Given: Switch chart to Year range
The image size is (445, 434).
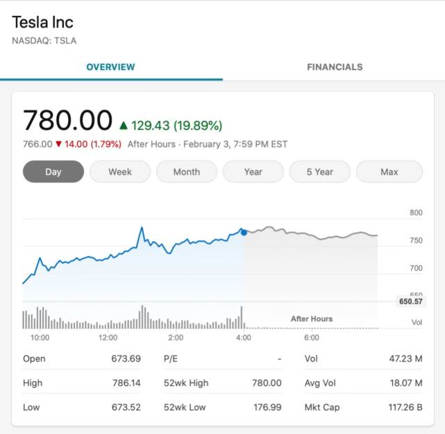Looking at the screenshot, I should click(253, 172).
